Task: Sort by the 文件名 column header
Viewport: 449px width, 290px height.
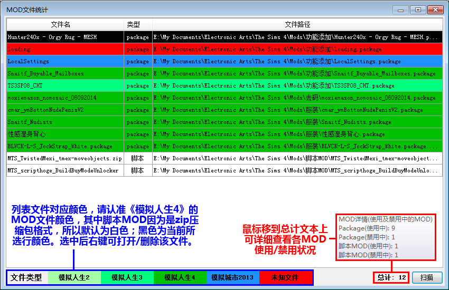Action: pos(65,25)
